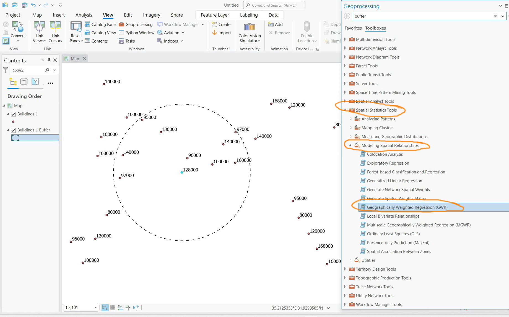
Task: Switch to the Favorites tab
Action: click(353, 28)
